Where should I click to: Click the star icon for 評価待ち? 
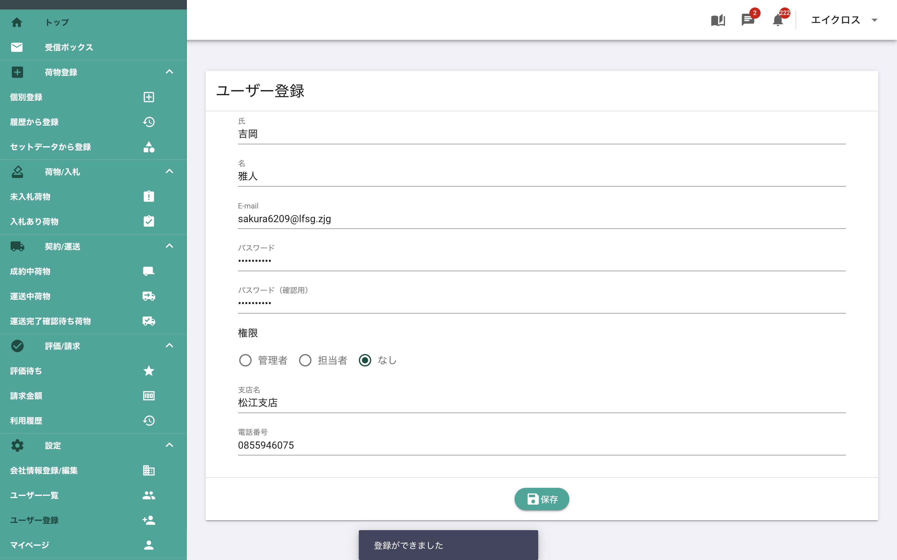point(149,371)
